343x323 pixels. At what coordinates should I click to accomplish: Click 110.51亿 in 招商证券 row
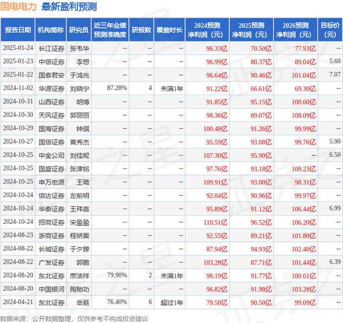point(215,222)
